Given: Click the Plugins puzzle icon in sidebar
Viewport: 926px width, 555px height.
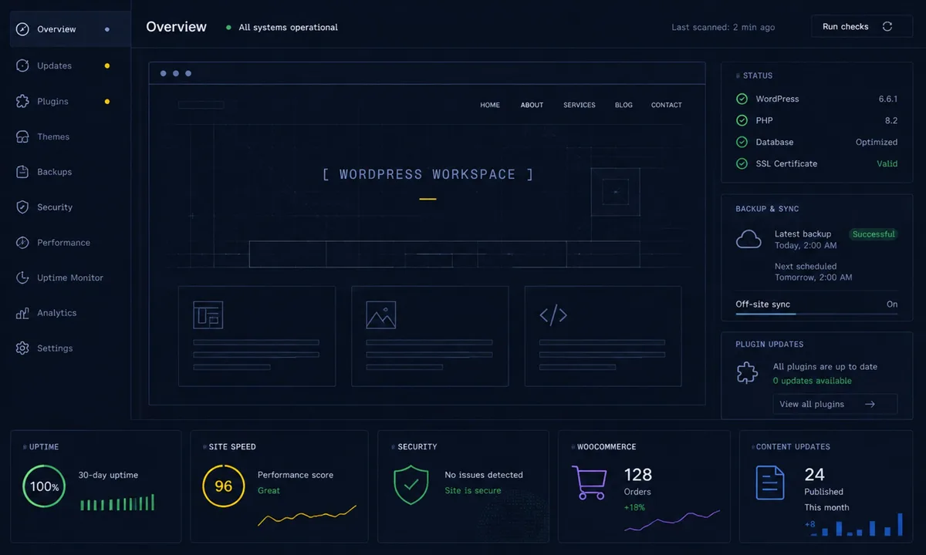Looking at the screenshot, I should [x=22, y=101].
